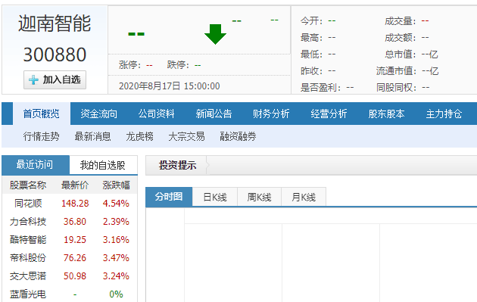
Task: Click the 0% change for 蓝盾光电
Action: pyautogui.click(x=116, y=294)
